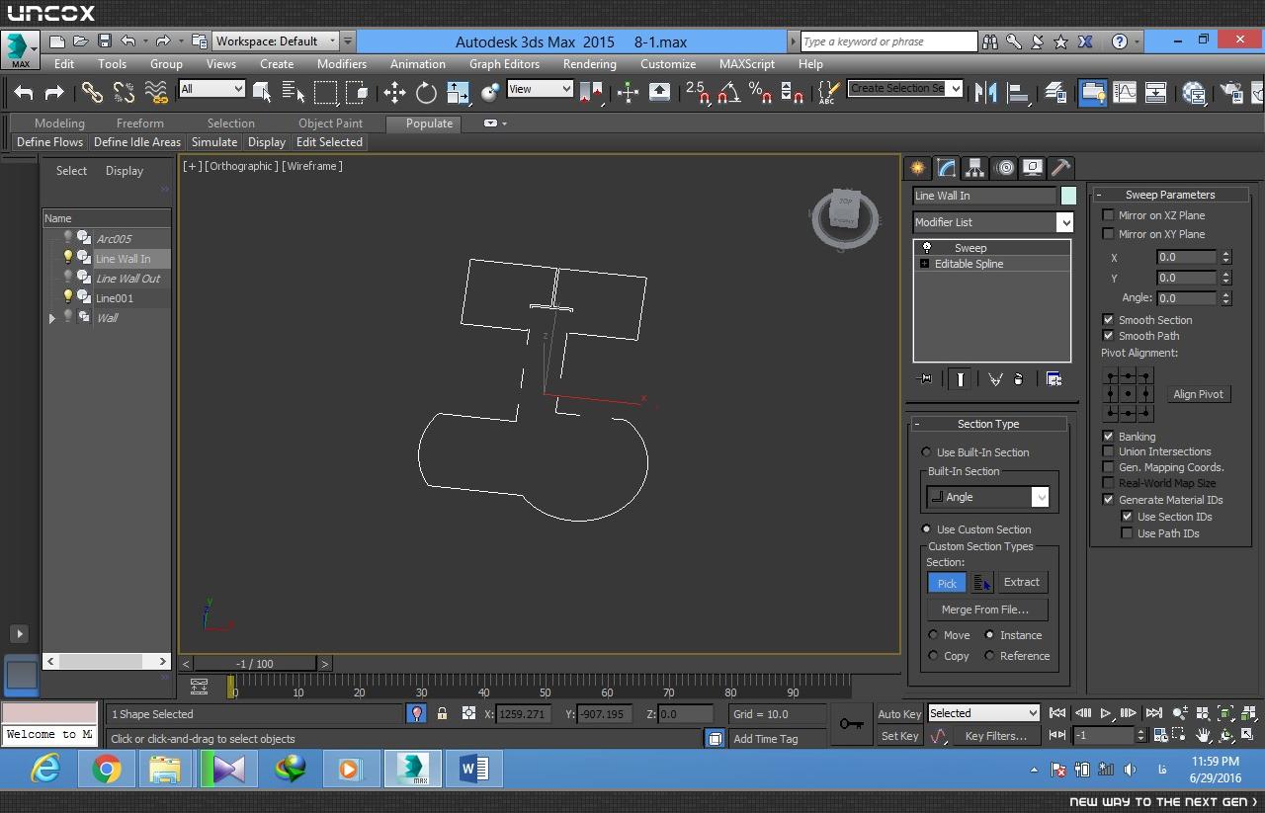
Task: Open the Graph Editors menu
Action: click(504, 64)
